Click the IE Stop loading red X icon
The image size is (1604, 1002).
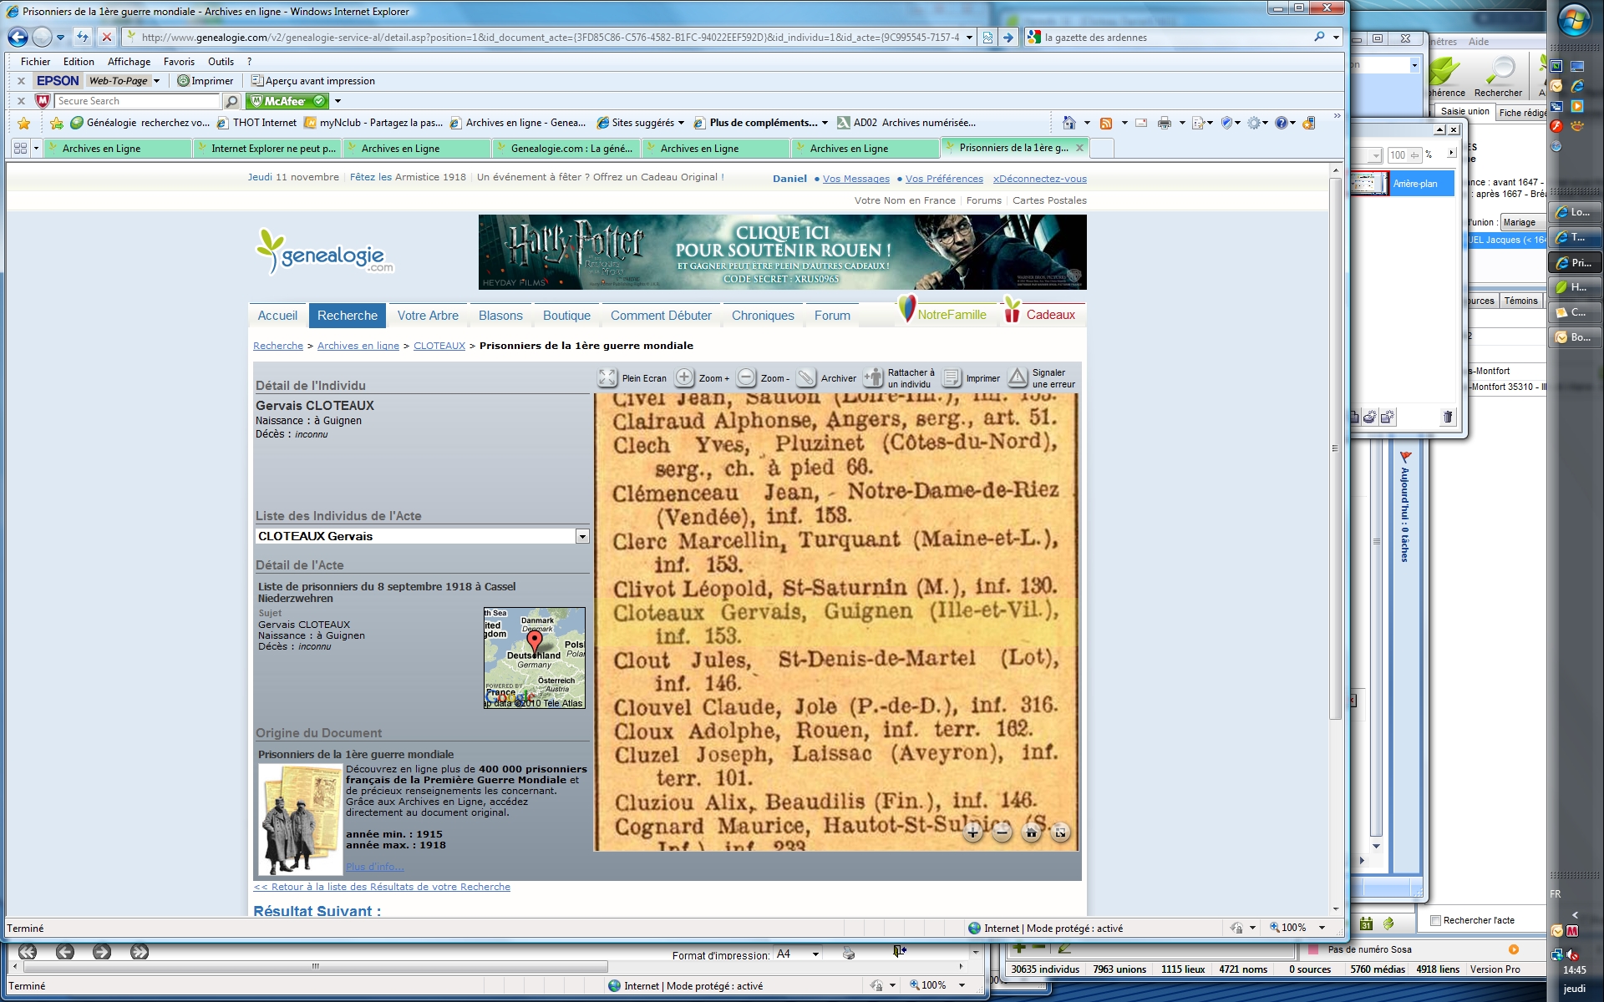pyautogui.click(x=106, y=37)
